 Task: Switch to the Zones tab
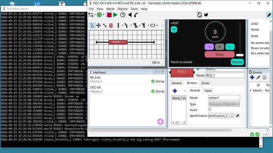click(x=205, y=83)
